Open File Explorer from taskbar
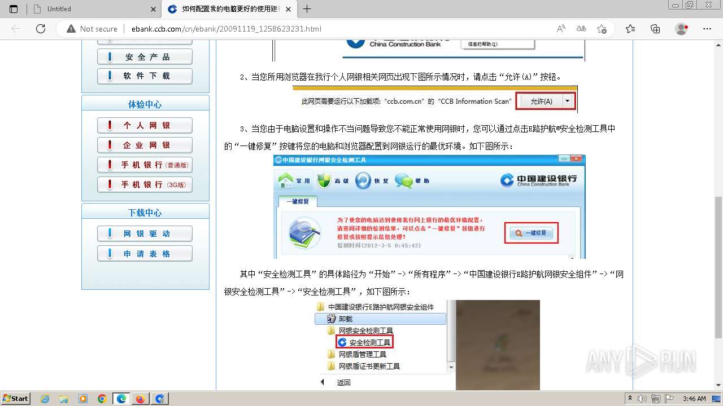 coord(64,399)
